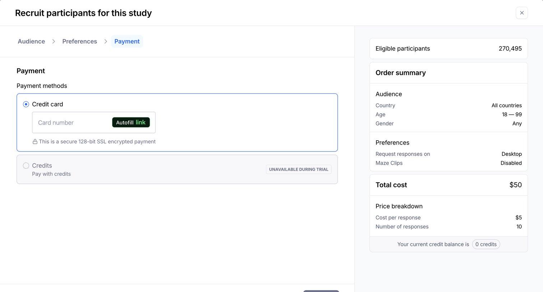Click the Request responses on label
This screenshot has height=292, width=543.
click(403, 154)
